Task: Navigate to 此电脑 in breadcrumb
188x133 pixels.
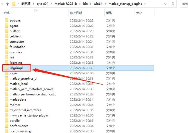Action: click(26, 4)
